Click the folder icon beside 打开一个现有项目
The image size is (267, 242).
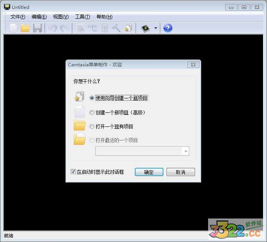pos(80,126)
